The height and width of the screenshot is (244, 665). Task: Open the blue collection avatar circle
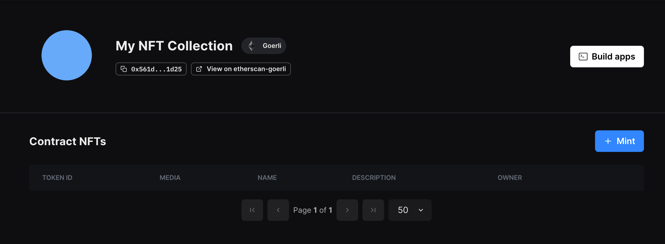(x=66, y=55)
